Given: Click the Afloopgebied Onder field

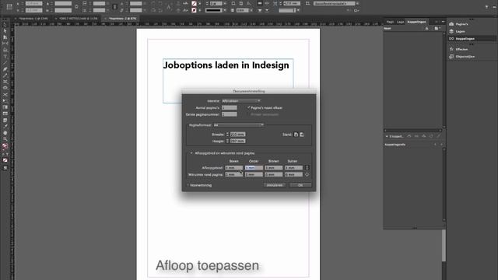Looking at the screenshot, I should 254,168.
